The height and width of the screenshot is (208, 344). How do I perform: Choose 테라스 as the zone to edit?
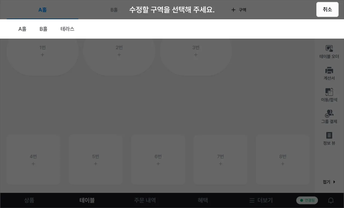coord(67,29)
